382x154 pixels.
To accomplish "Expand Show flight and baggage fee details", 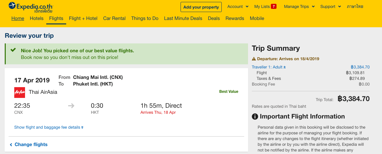I will click(49, 127).
